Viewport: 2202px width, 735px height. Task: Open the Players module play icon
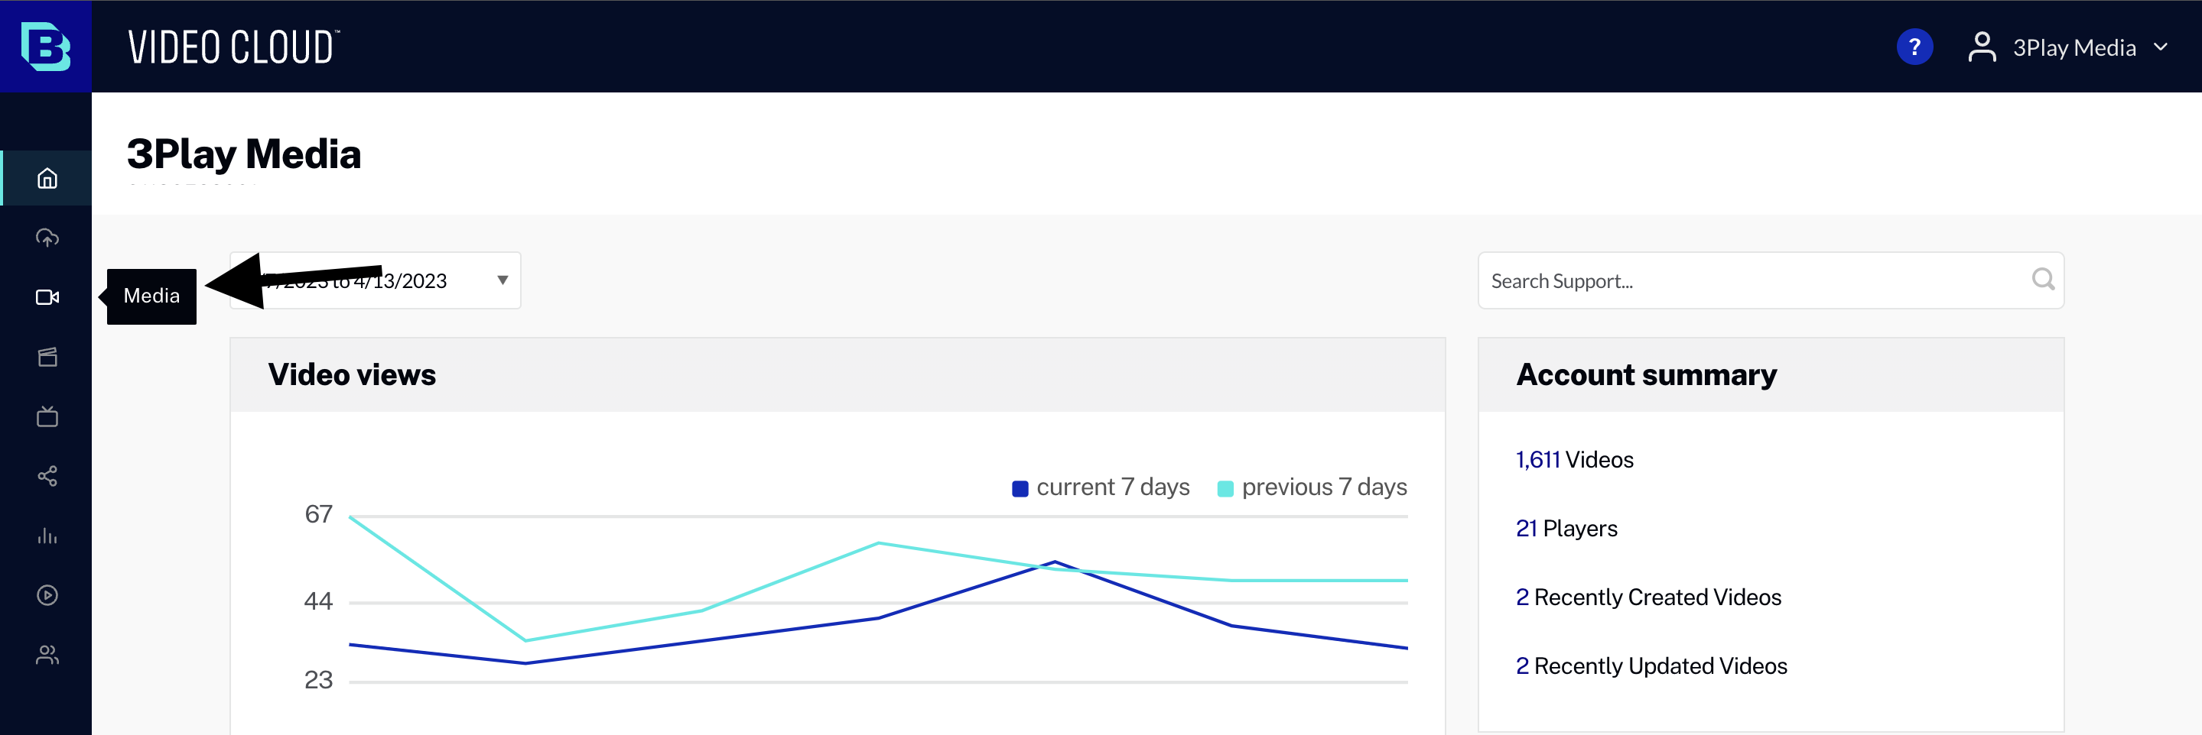[x=47, y=595]
